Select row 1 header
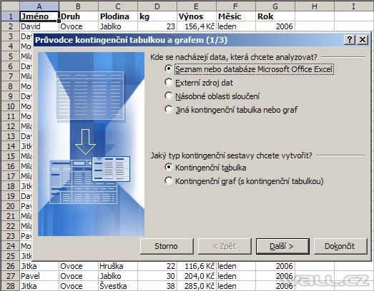 coord(10,16)
